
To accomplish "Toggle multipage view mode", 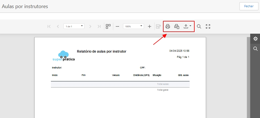I will coord(108,26).
